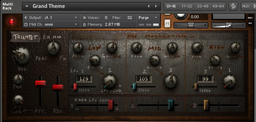Click the Mid band LFO 3 send knob

tap(171, 81)
